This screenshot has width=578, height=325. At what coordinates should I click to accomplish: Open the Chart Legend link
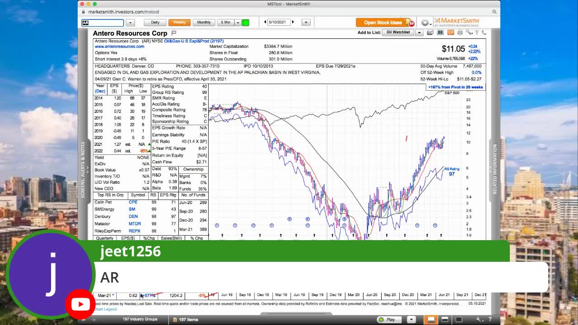(x=105, y=309)
